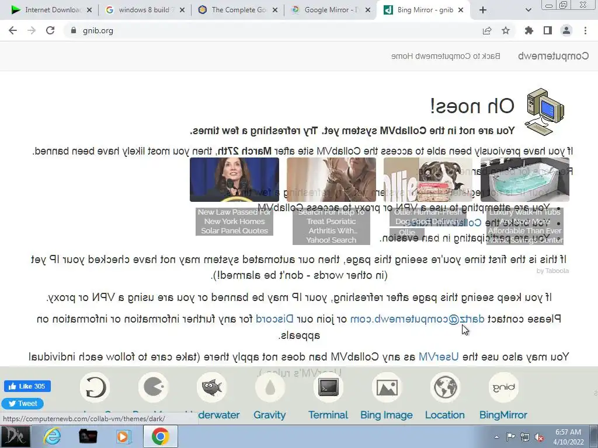Image resolution: width=598 pixels, height=448 pixels.
Task: Open the Chrome extensions puzzle icon
Action: pos(529,30)
